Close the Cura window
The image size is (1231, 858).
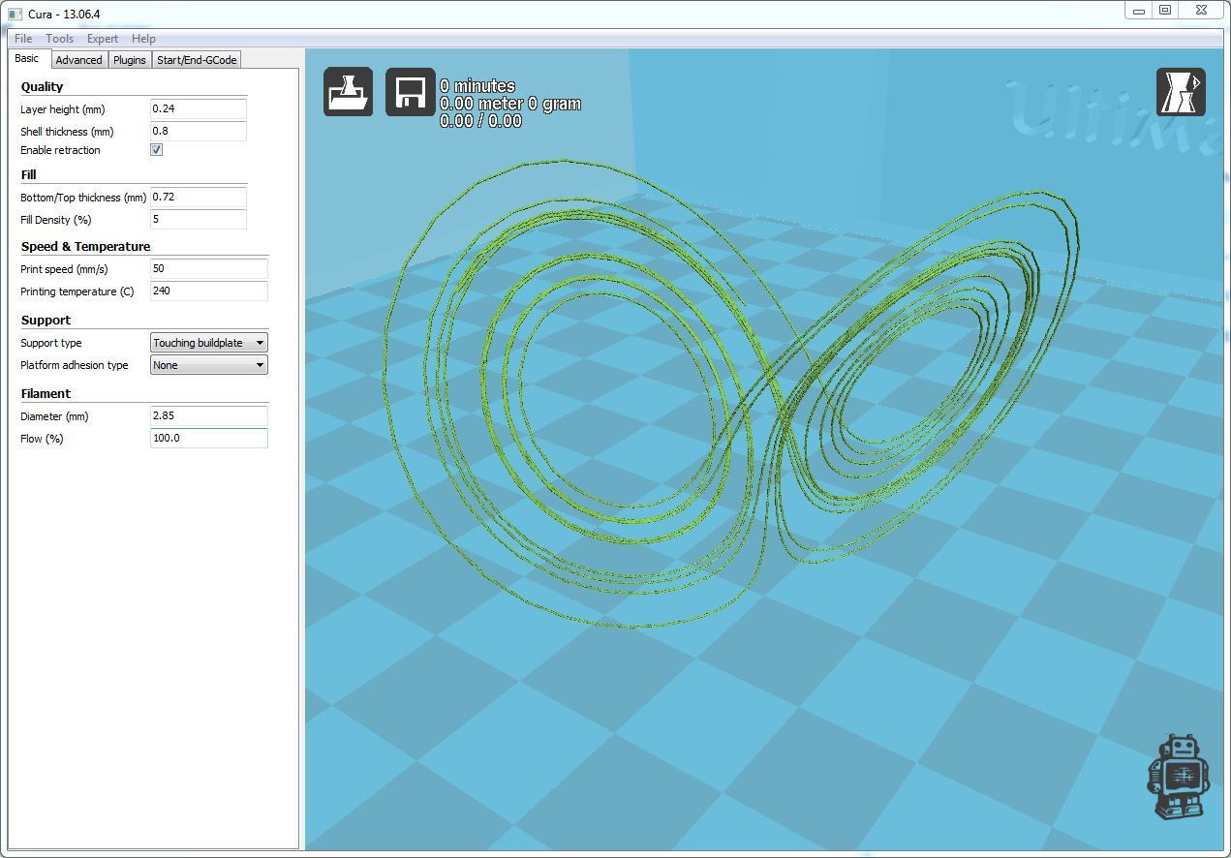tap(1201, 10)
